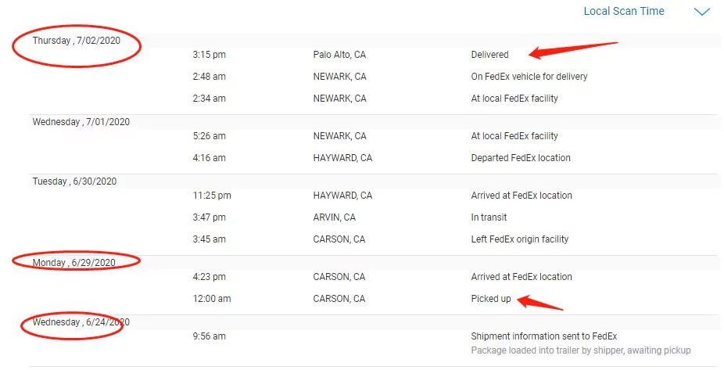Click the chevron beside Local Scan Time
Image resolution: width=724 pixels, height=370 pixels.
[702, 12]
